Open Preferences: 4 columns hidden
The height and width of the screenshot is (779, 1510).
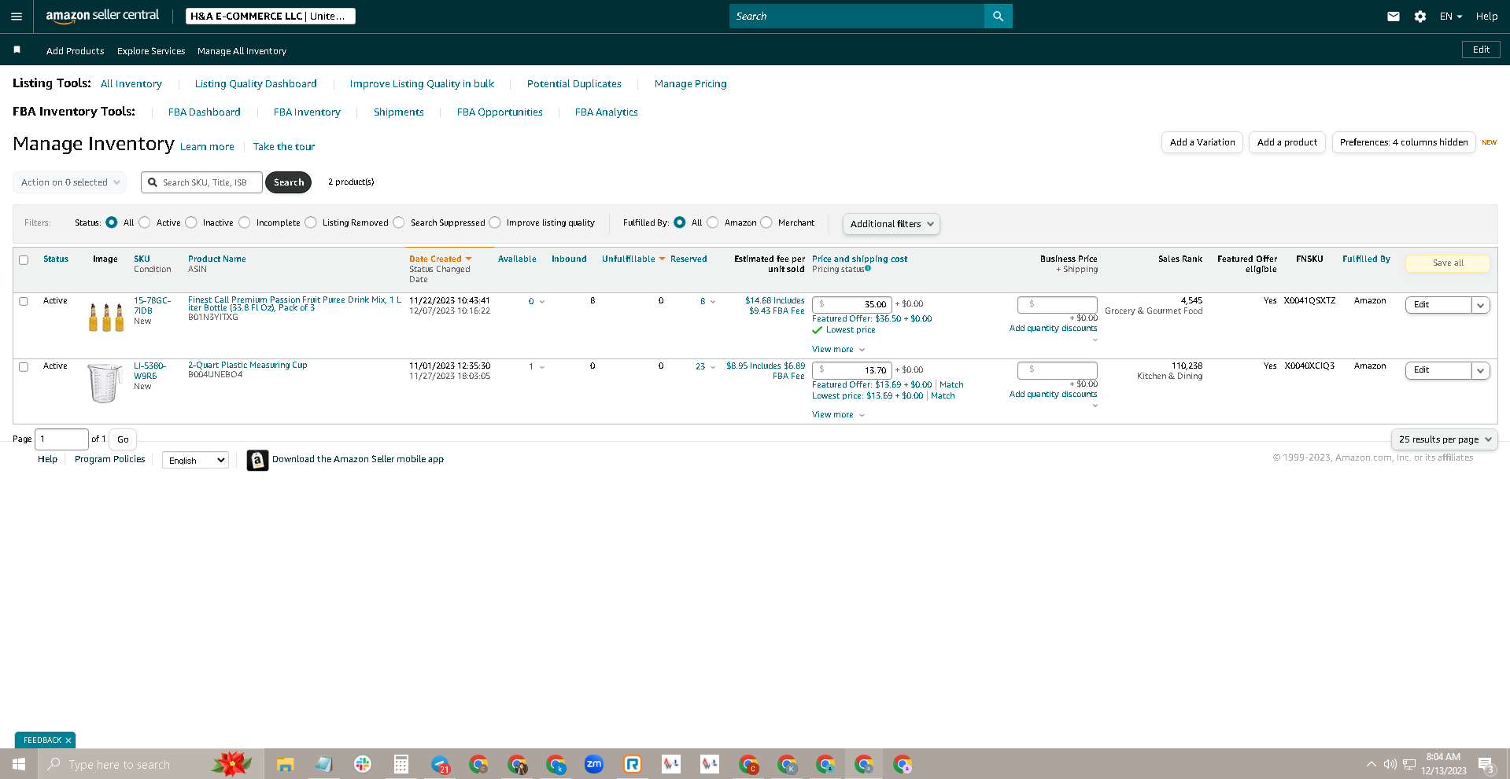coord(1404,142)
